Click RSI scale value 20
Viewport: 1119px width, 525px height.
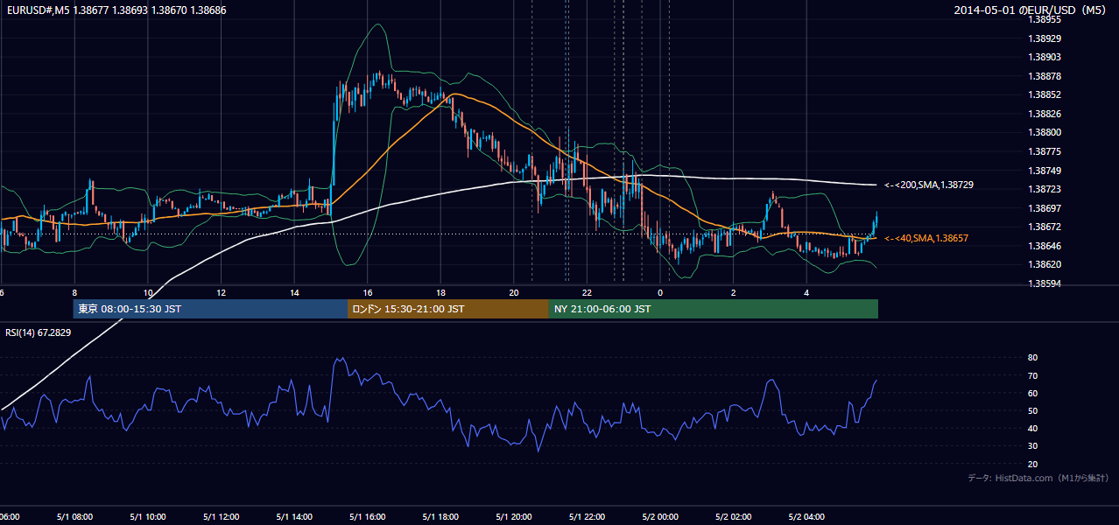(1032, 464)
